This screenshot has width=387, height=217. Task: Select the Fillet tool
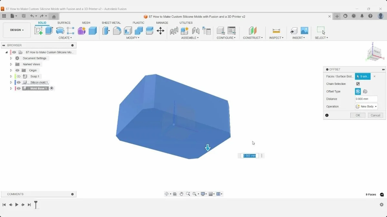(x=117, y=31)
